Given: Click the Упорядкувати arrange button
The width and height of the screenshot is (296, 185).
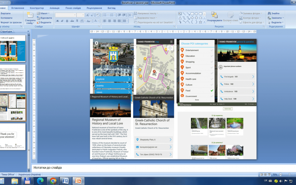Looking at the screenshot, I should click(x=215, y=17).
